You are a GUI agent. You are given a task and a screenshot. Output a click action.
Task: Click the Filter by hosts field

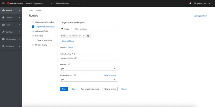(x=94, y=29)
